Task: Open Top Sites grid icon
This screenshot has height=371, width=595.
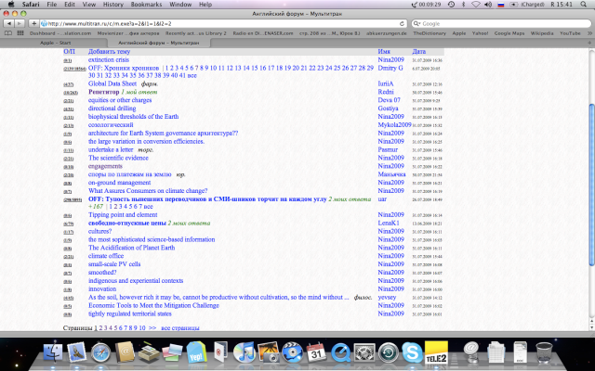Action: click(x=20, y=33)
